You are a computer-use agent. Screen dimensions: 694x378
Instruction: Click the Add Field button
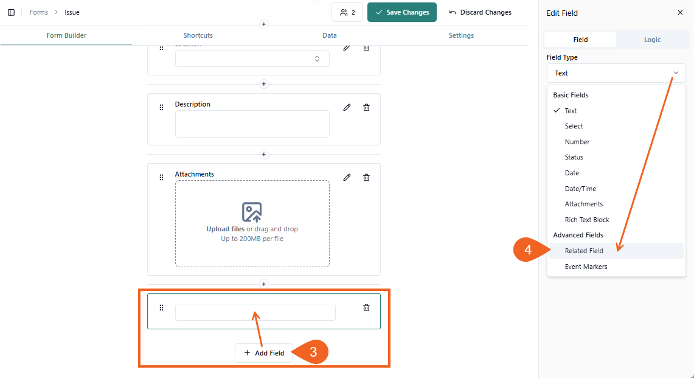click(263, 353)
